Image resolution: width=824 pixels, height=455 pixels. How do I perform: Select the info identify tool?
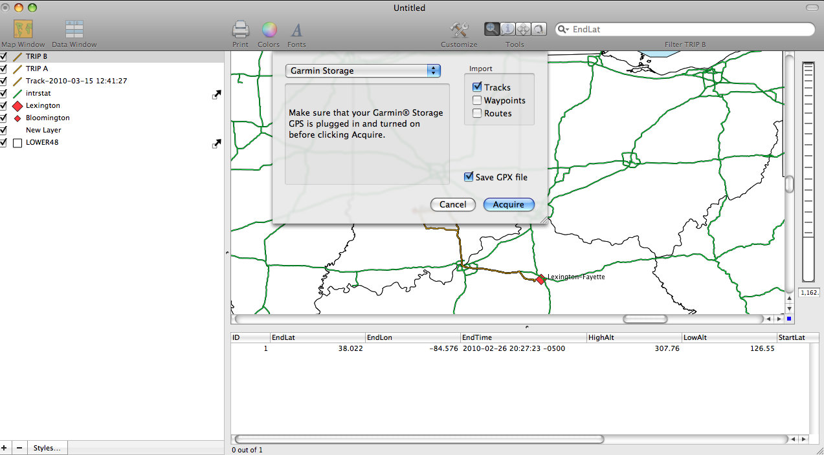[508, 29]
